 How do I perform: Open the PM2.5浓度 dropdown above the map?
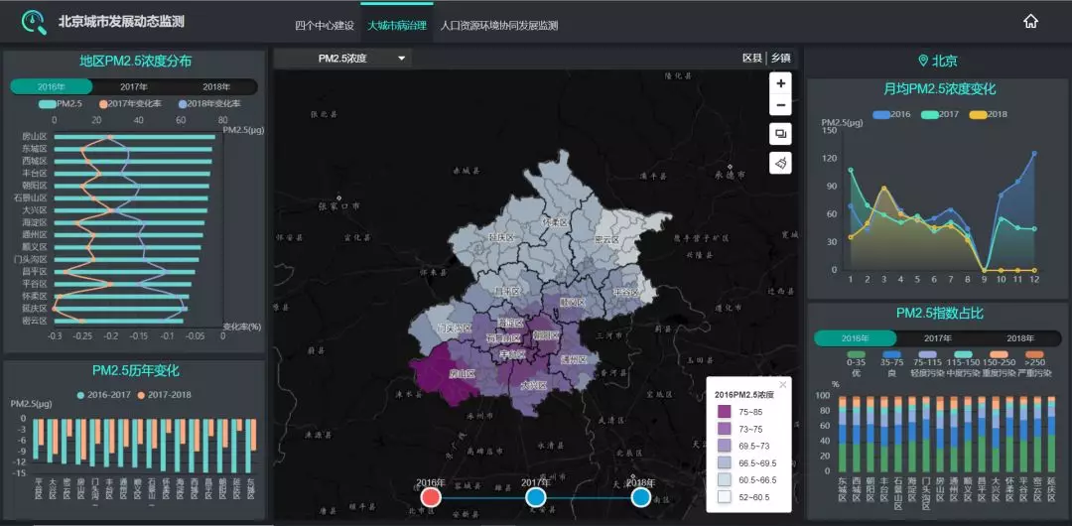pyautogui.click(x=342, y=59)
